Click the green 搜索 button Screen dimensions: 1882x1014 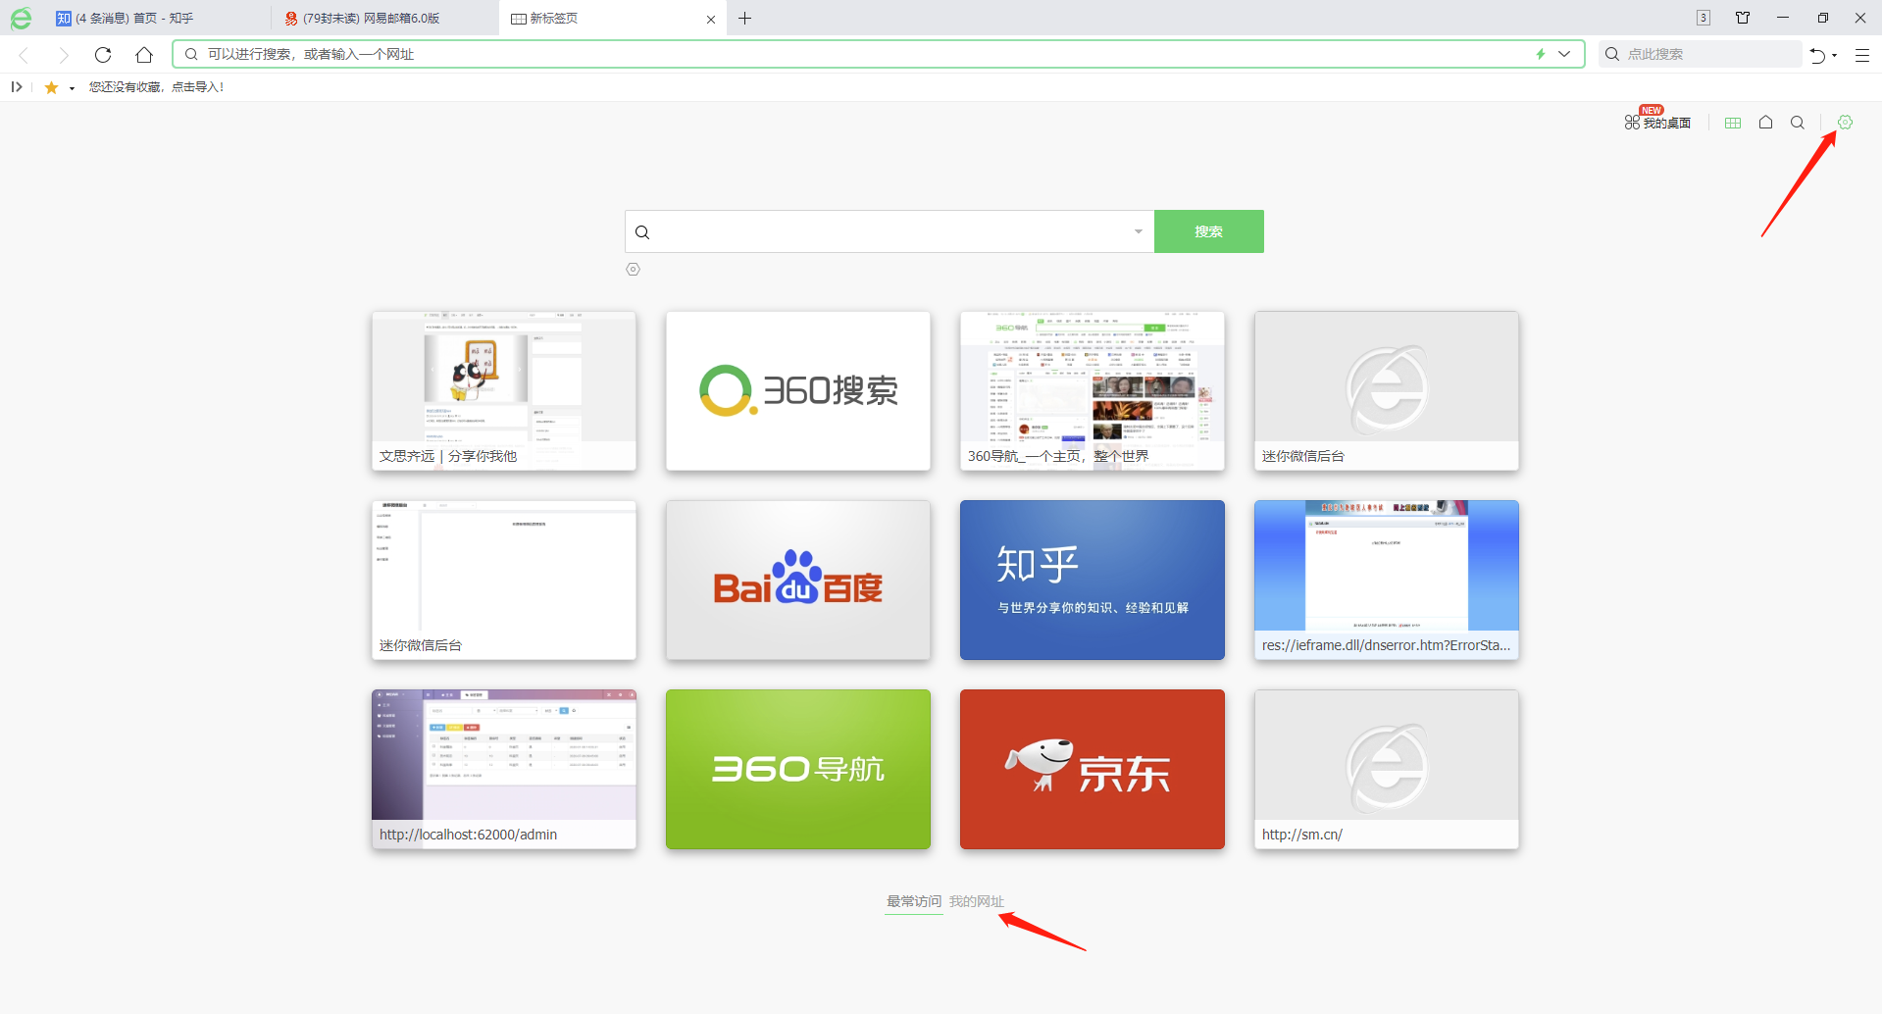coord(1209,231)
